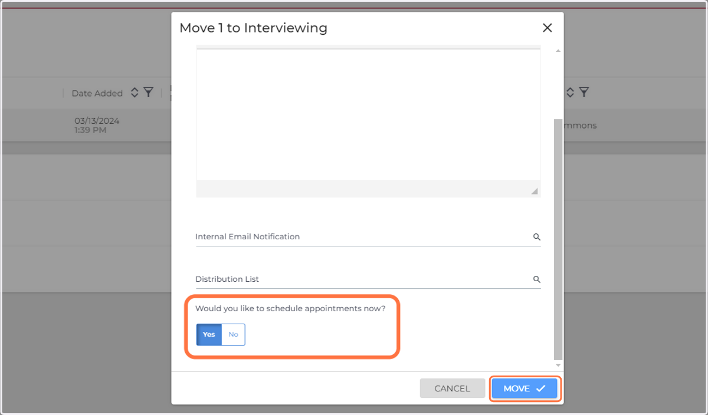The image size is (708, 415).
Task: Sort by the Date Added column
Action: tap(134, 93)
